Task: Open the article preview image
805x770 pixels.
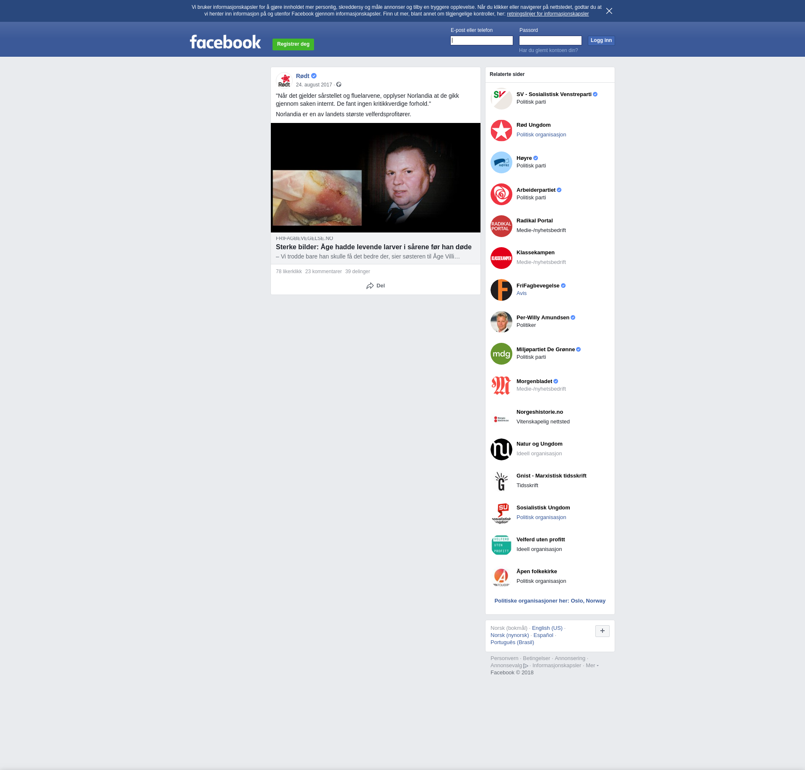Action: coord(376,177)
